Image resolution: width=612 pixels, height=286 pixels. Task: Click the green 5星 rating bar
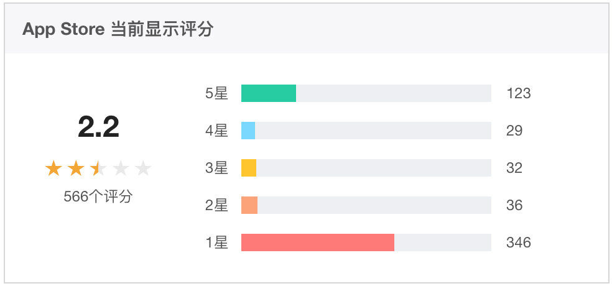coord(269,93)
